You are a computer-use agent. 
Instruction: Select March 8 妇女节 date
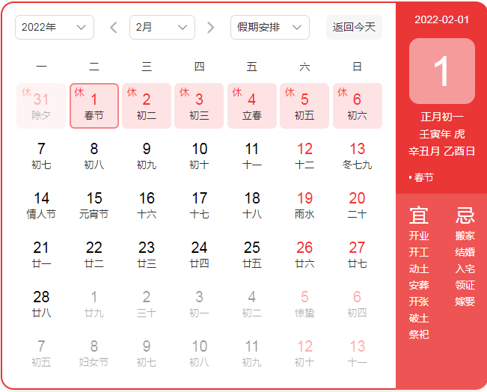pyautogui.click(x=94, y=353)
